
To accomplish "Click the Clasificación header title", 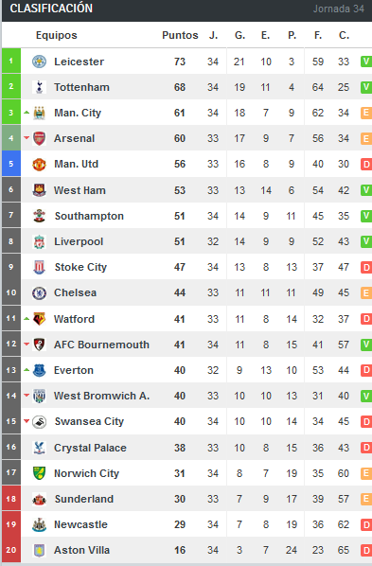I will tap(51, 9).
